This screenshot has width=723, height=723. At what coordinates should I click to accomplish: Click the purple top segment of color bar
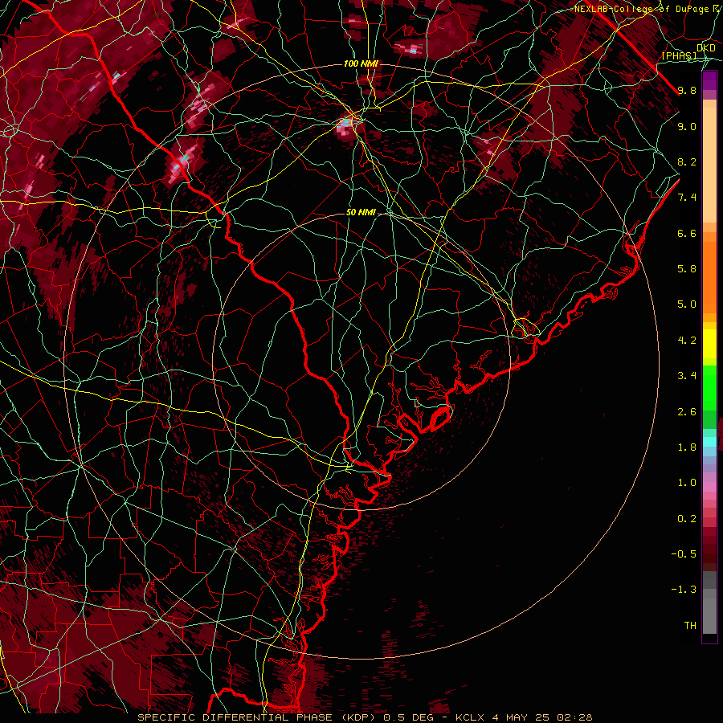pyautogui.click(x=709, y=81)
